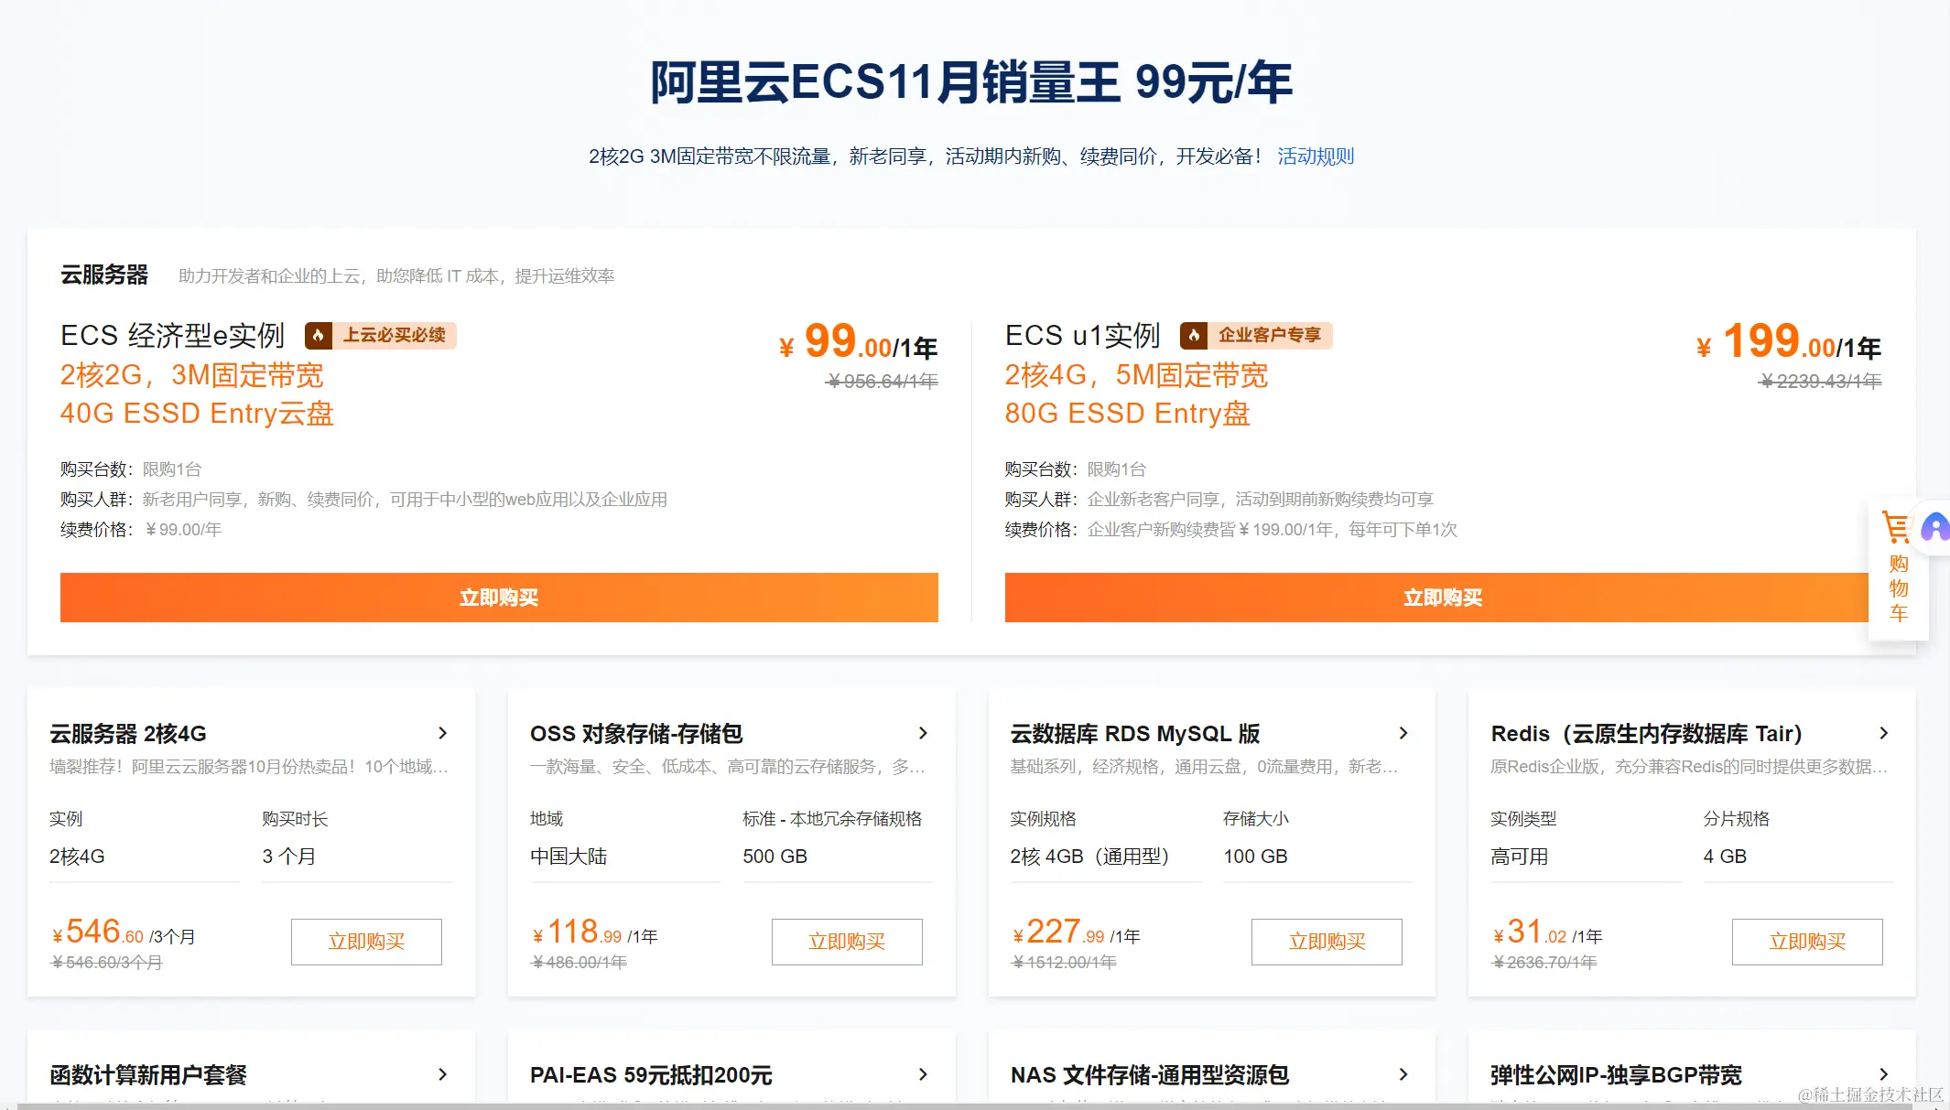Image resolution: width=1950 pixels, height=1110 pixels.
Task: Select 分片规格 4 GB field
Action: 1798,857
